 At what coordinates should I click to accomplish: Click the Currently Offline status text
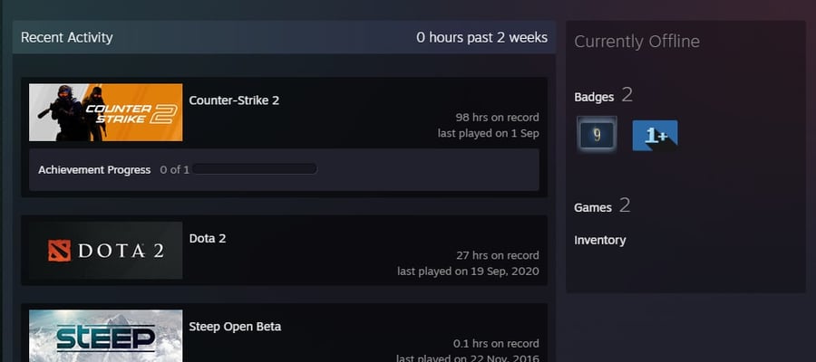[x=637, y=42]
